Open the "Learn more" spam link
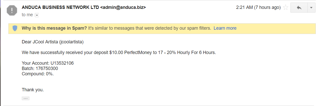Image resolution: width=316 pixels, height=106 pixels. [x=225, y=28]
